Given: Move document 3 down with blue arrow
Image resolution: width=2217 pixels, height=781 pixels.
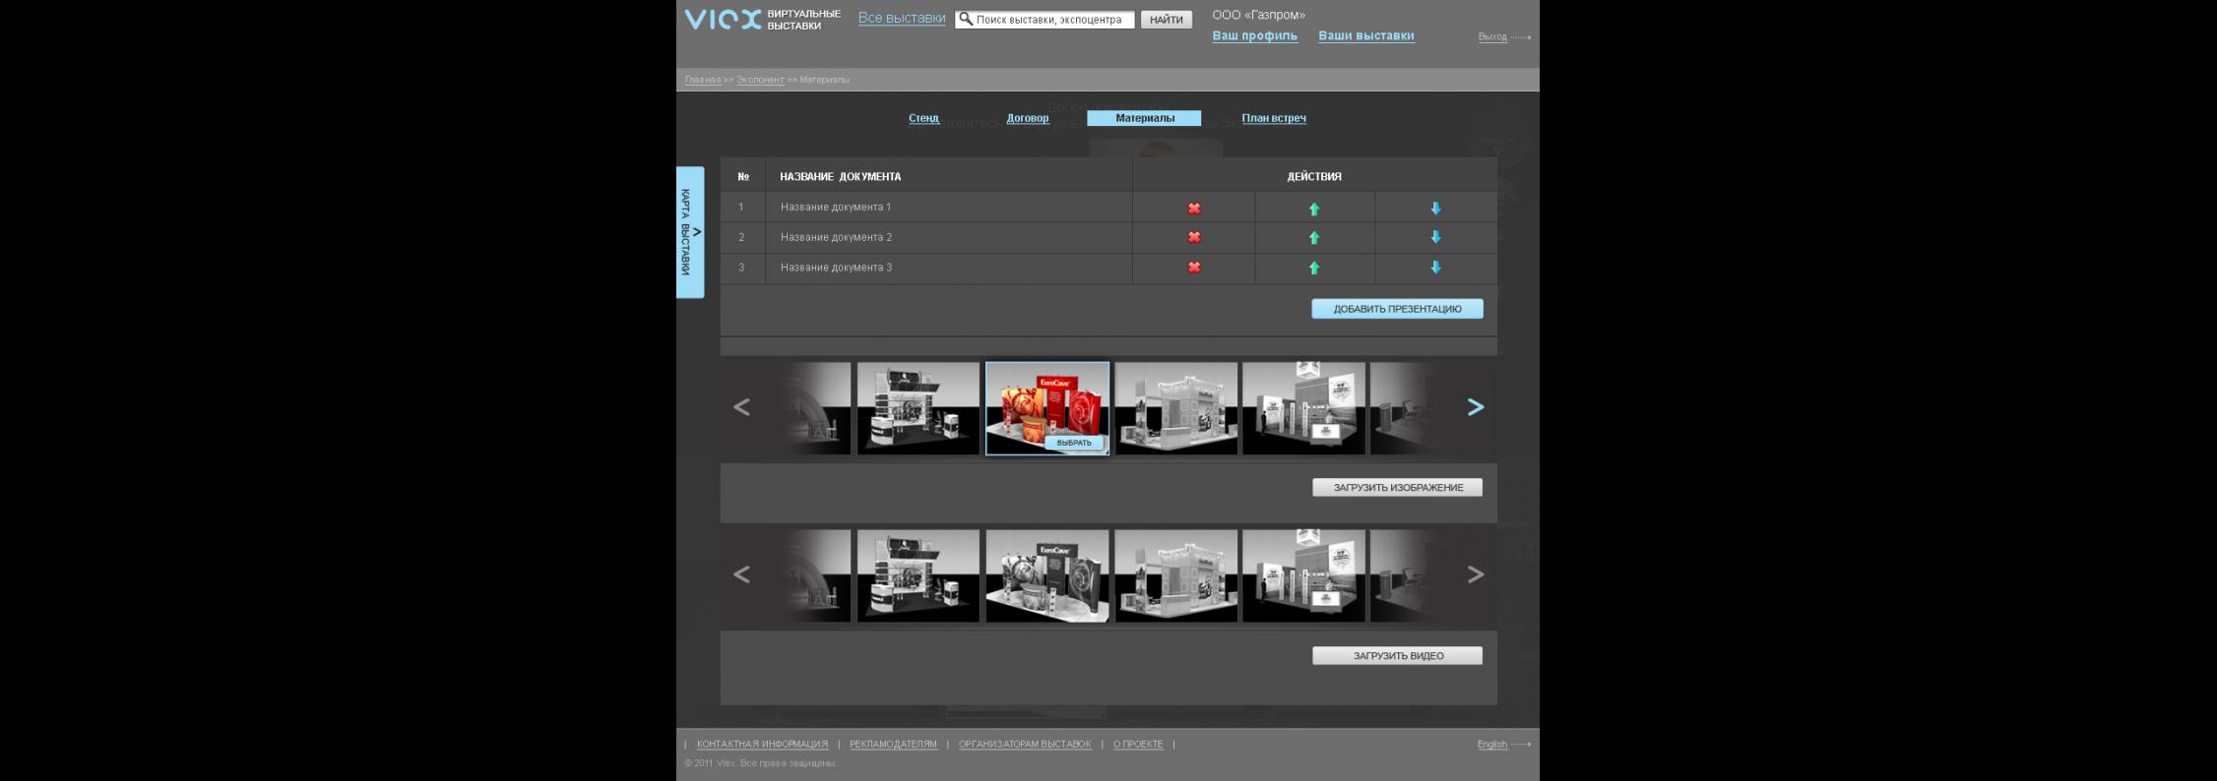Looking at the screenshot, I should click(1435, 268).
